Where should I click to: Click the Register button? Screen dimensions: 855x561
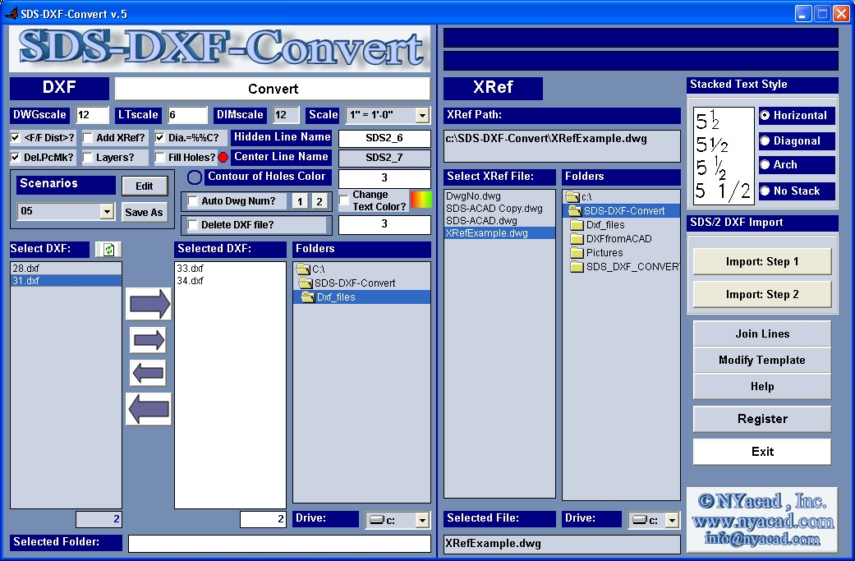[761, 419]
